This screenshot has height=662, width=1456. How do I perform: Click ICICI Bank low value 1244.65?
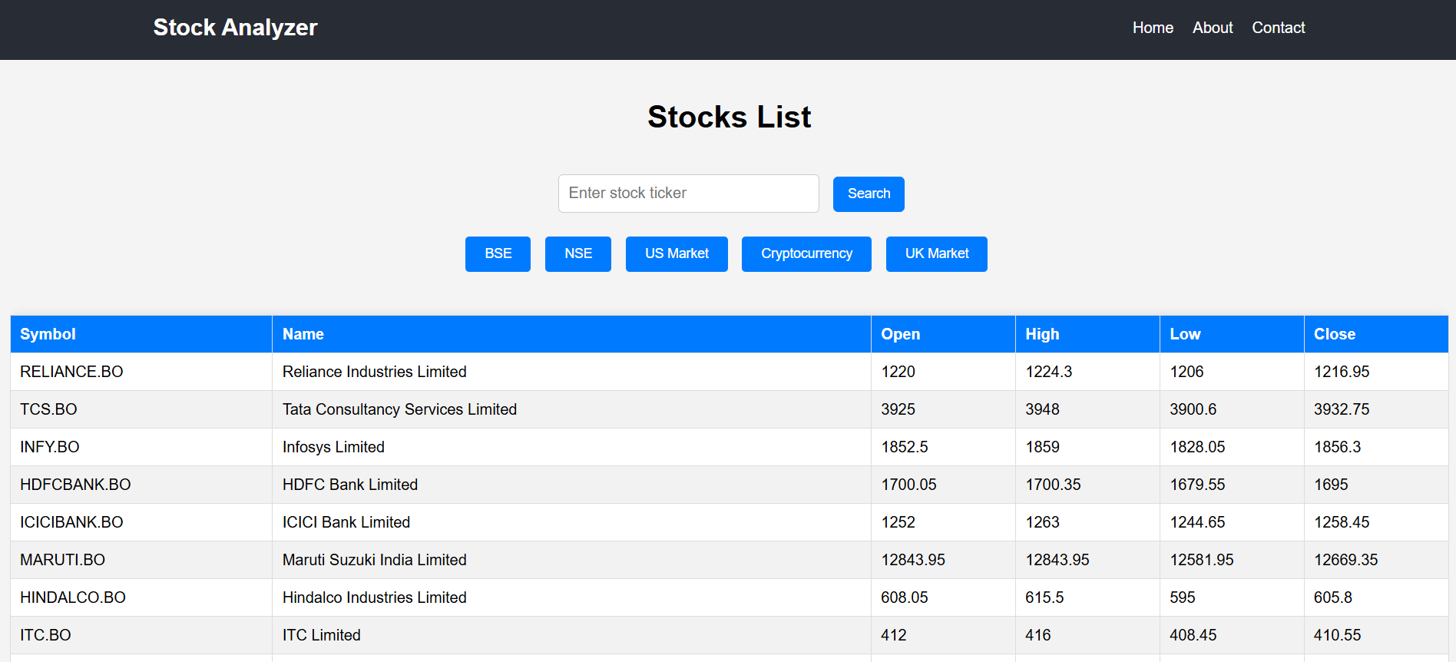click(1198, 522)
